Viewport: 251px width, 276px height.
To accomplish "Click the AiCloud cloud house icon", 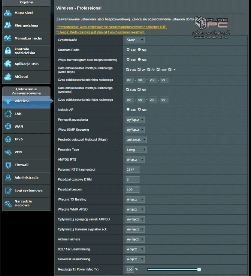I will coord(8,77).
